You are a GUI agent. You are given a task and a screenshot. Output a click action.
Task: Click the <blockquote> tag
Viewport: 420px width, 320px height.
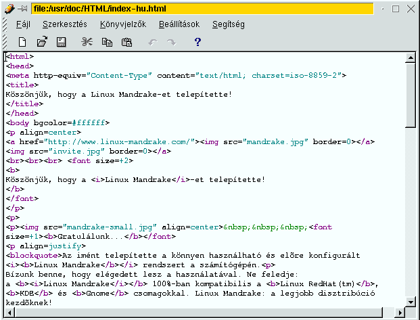[x=34, y=256]
